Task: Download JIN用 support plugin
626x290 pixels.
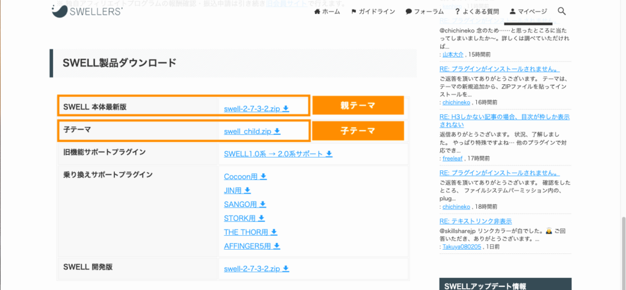Action: click(238, 190)
